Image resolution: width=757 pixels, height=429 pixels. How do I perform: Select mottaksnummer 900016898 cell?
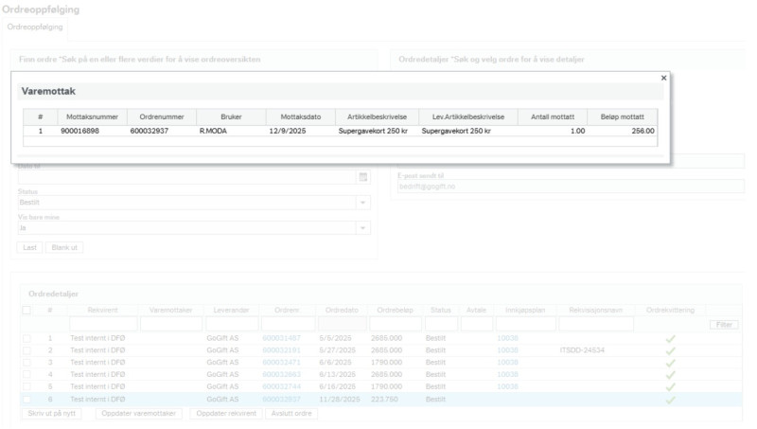tap(92, 131)
